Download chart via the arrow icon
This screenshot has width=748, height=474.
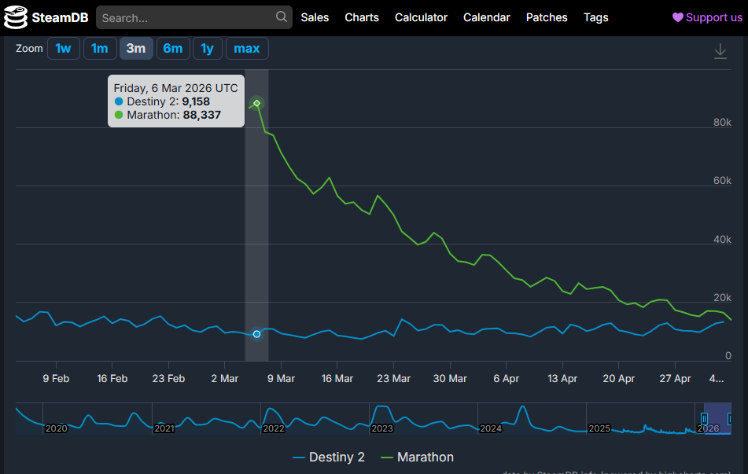[x=720, y=51]
